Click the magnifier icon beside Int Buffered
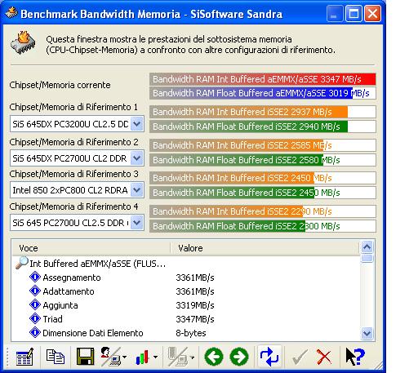The height and width of the screenshot is (373, 418). [22, 263]
